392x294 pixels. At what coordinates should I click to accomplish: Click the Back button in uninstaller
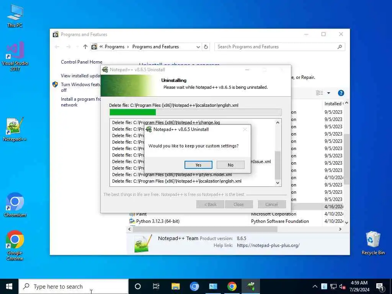(x=210, y=204)
